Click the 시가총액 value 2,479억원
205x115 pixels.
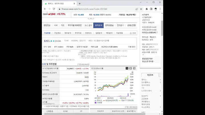click(x=85, y=86)
